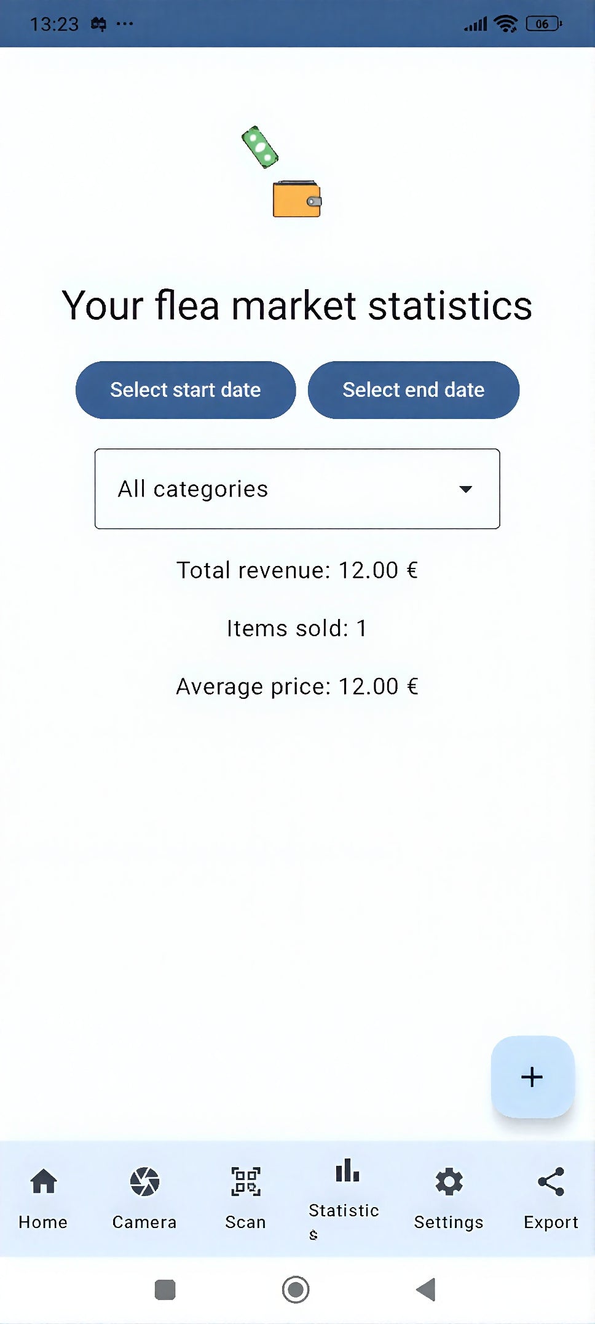Tap the Export share icon

tap(551, 1181)
